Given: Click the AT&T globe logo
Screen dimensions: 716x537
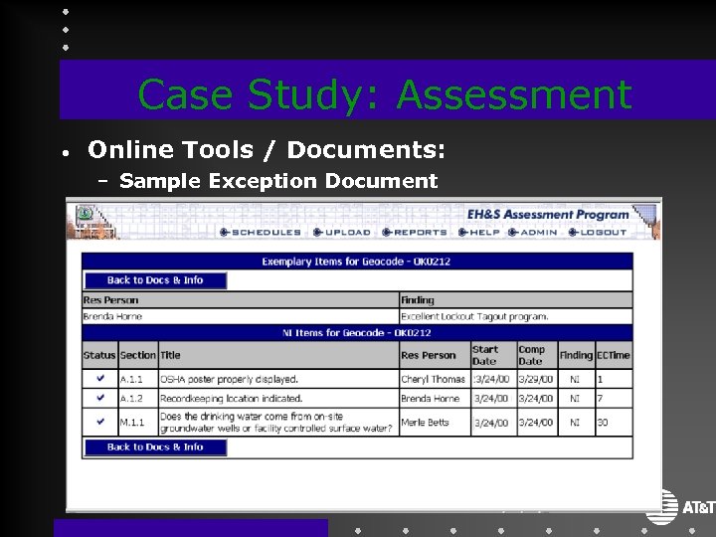Looking at the screenshot, I should coord(661,506).
